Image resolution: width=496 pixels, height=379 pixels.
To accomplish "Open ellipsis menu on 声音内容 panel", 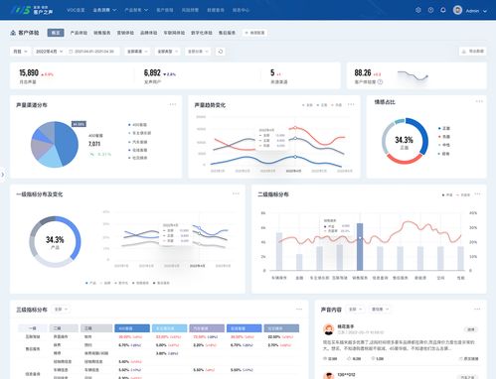I will coord(477,309).
